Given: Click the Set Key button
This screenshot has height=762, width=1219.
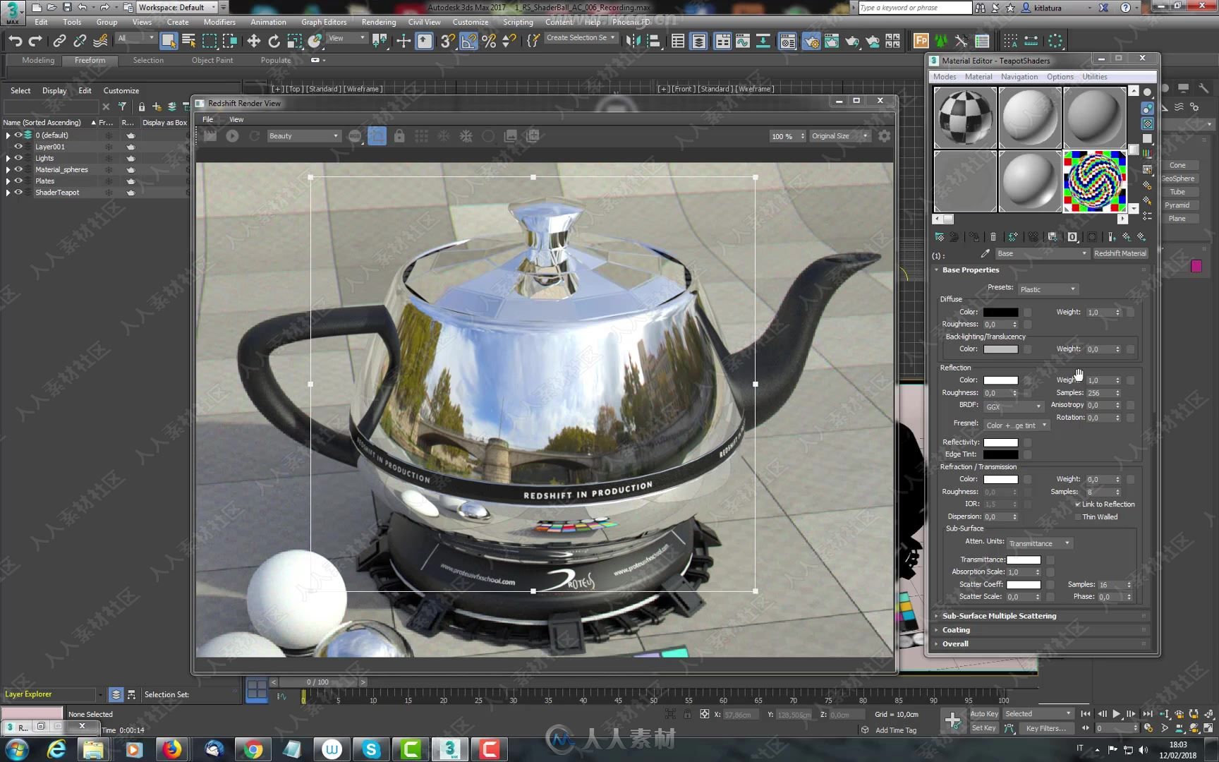Looking at the screenshot, I should click(984, 728).
